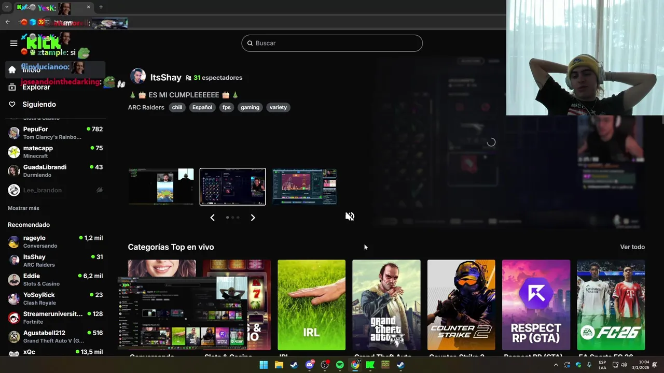Go back in the browser
Screen dimensions: 664x373
pyautogui.click(x=7, y=22)
